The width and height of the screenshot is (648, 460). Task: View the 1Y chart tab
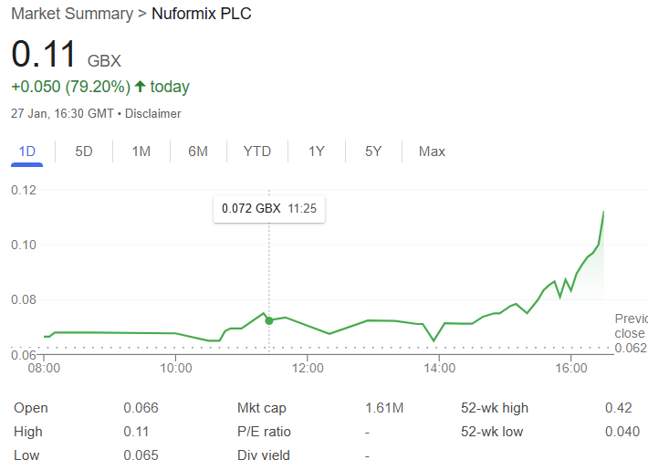click(x=317, y=152)
